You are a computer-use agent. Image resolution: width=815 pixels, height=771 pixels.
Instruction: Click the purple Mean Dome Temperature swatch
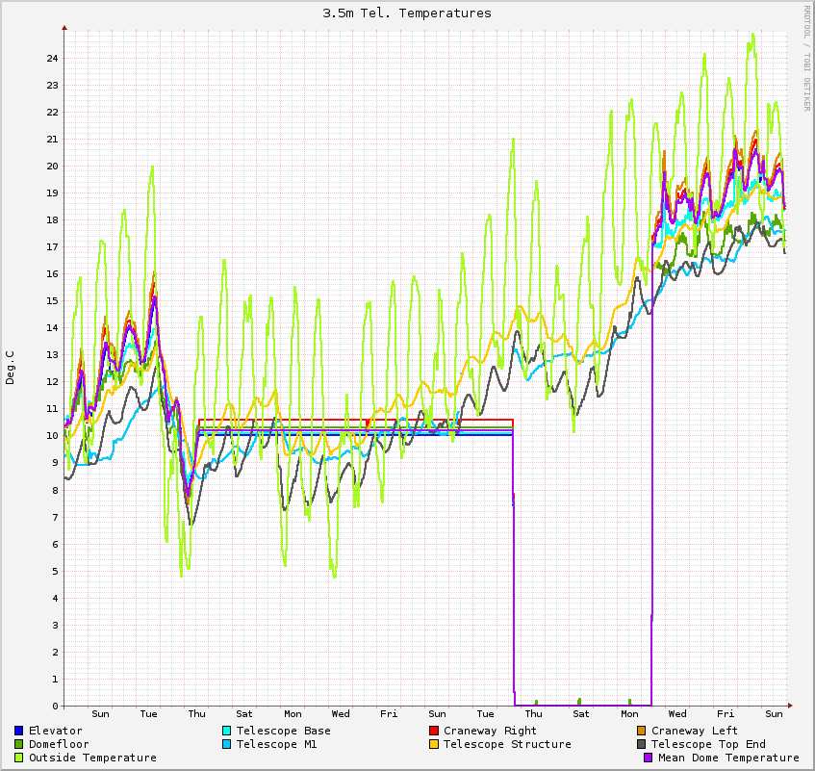[x=649, y=758]
